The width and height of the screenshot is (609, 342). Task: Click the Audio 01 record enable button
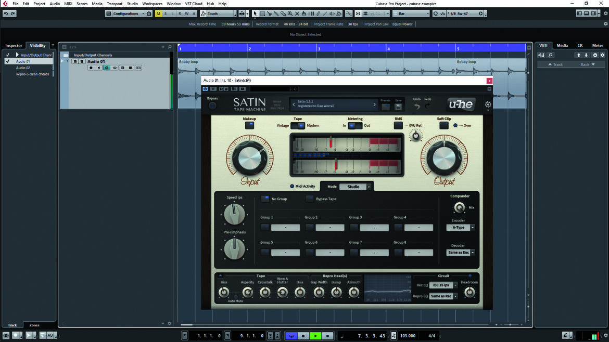click(x=91, y=68)
